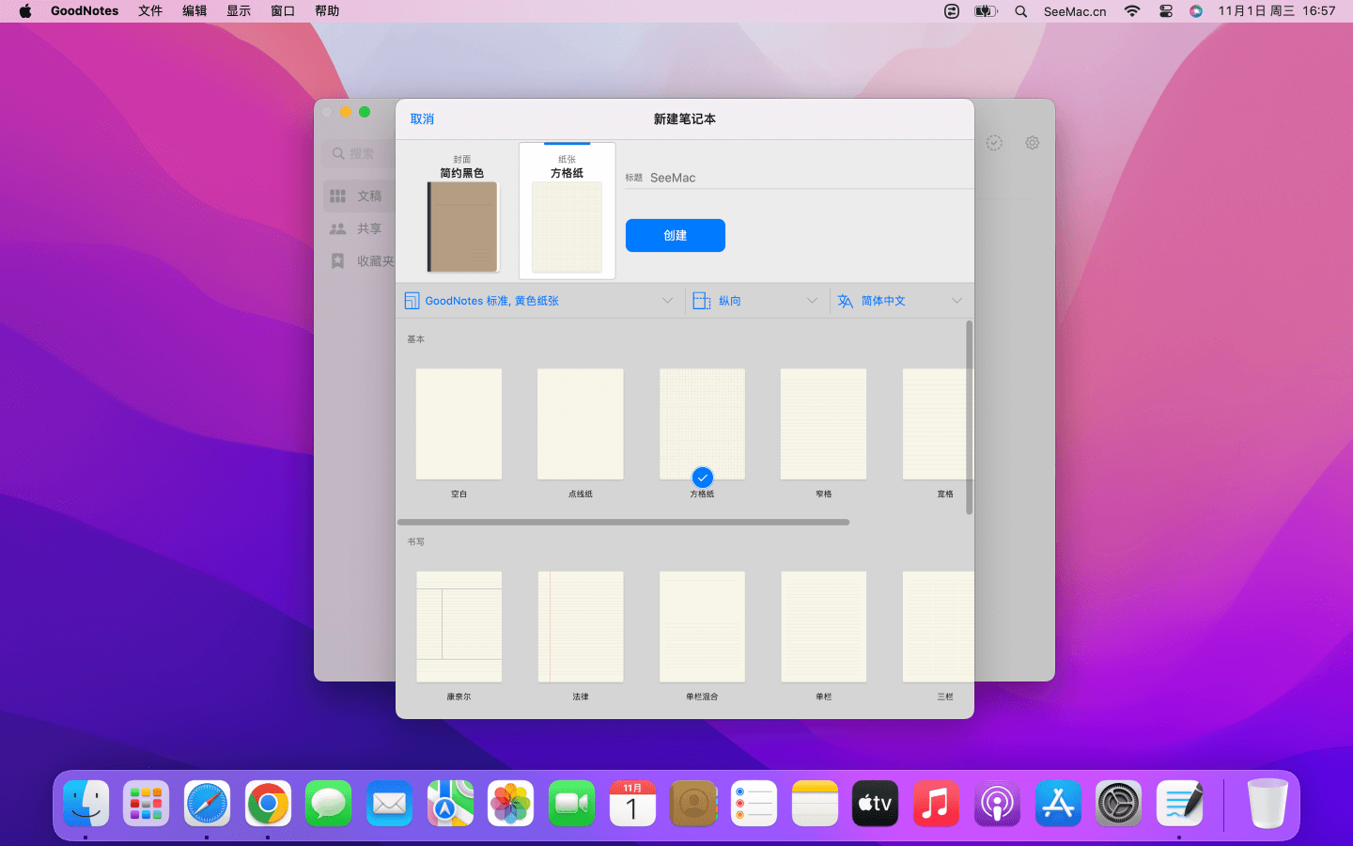Click the settings gear in GoodNotes window

coord(1032,143)
